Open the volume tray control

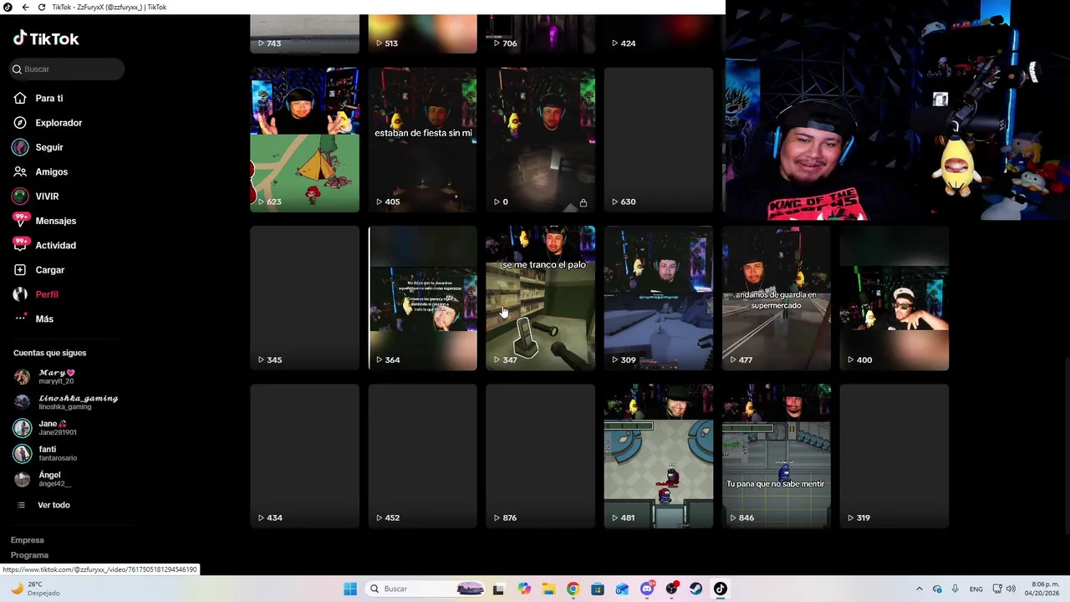[1011, 589]
